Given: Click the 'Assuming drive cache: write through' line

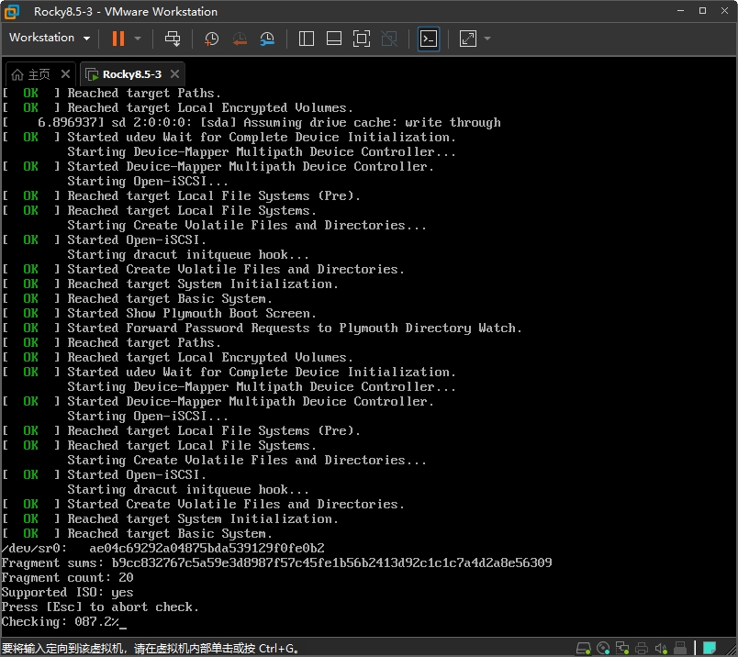Looking at the screenshot, I should click(x=252, y=123).
